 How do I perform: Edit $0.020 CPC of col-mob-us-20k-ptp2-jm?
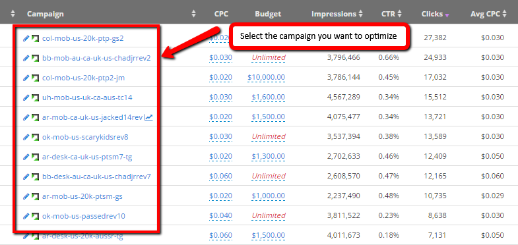coord(220,78)
